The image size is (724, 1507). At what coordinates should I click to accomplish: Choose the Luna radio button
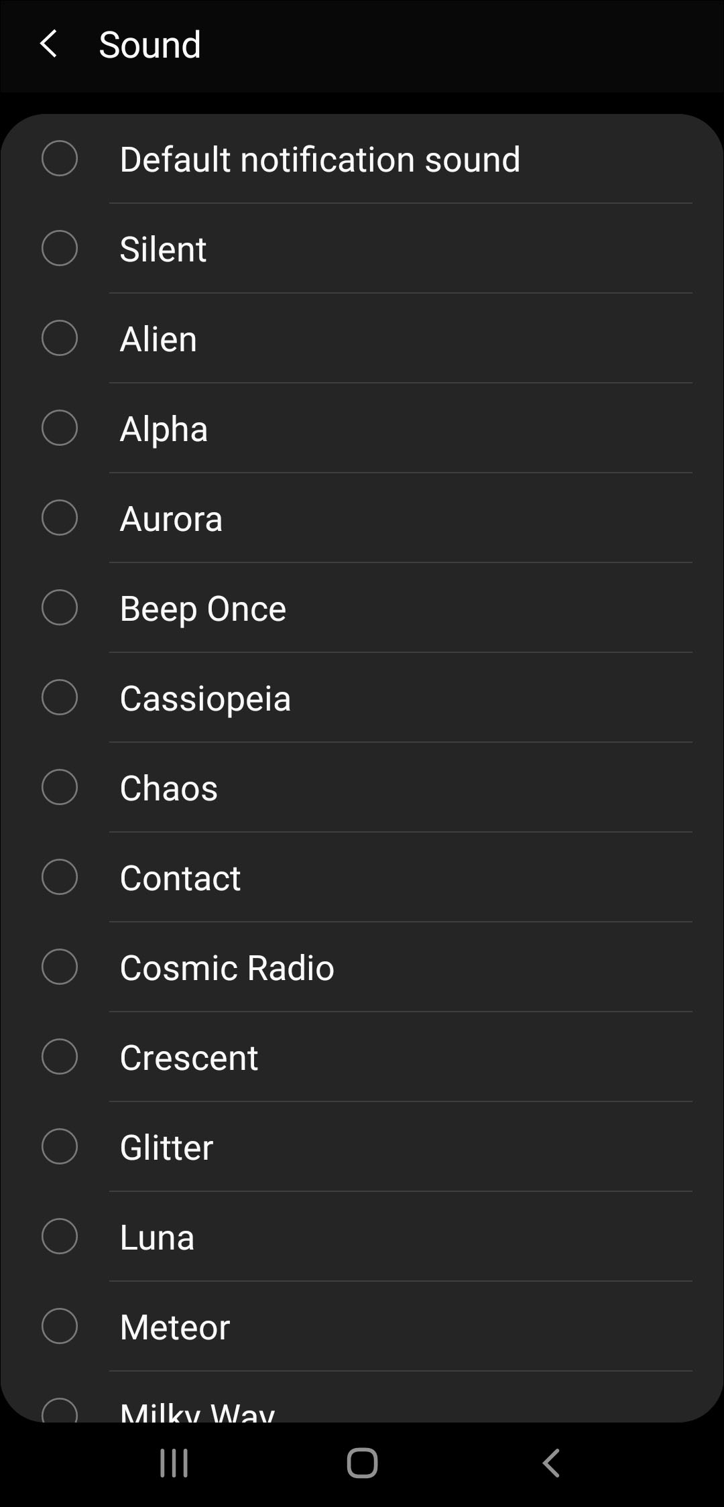point(60,1237)
